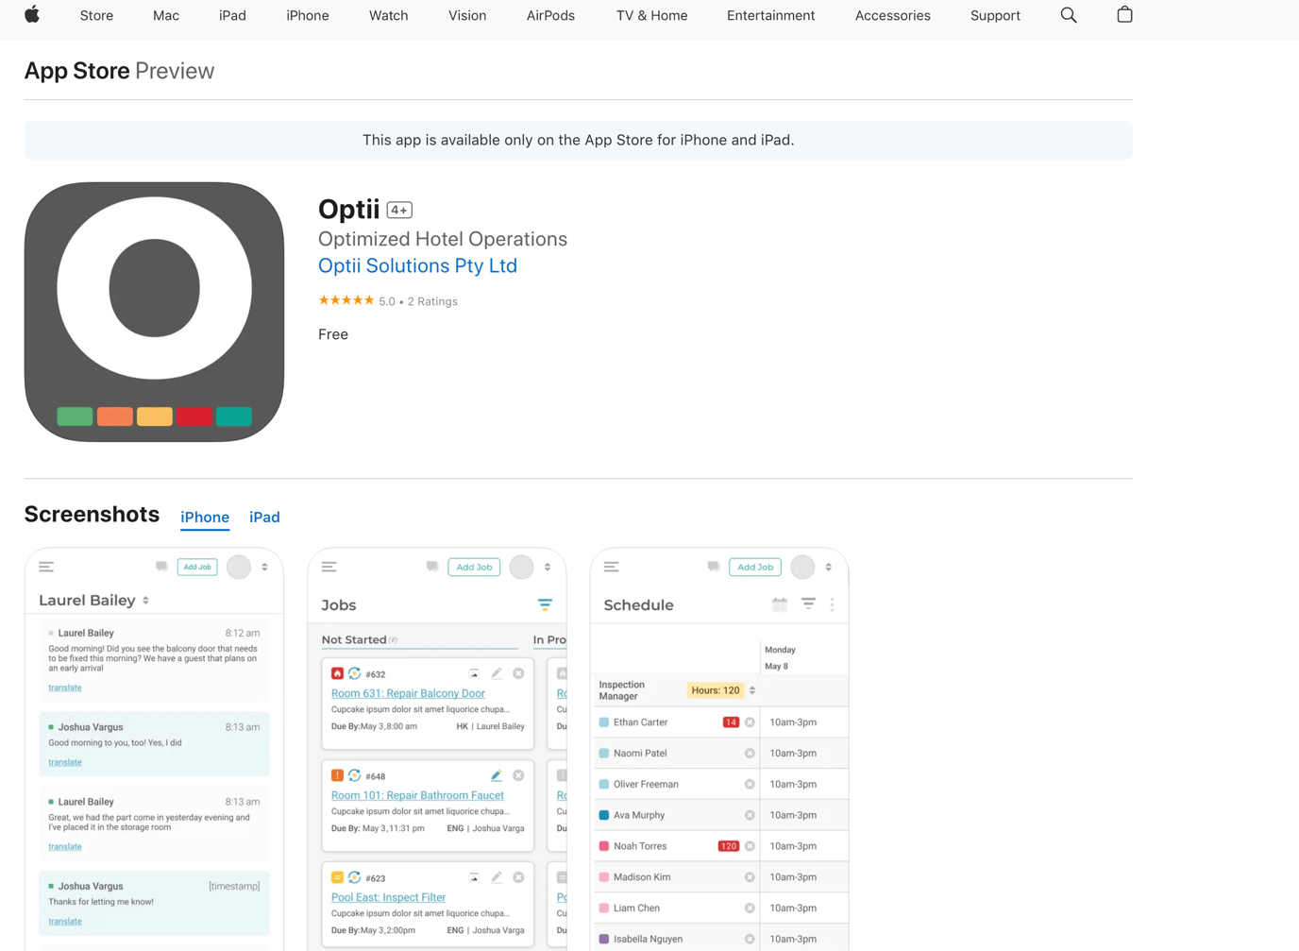The image size is (1299, 951).
Task: Open the Optii Solutions Pty Ltd developer link
Action: point(417,265)
